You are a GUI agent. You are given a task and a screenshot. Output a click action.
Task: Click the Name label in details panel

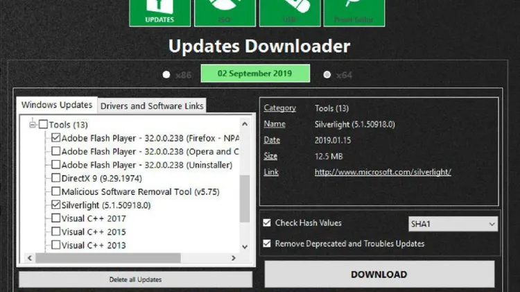coord(275,123)
